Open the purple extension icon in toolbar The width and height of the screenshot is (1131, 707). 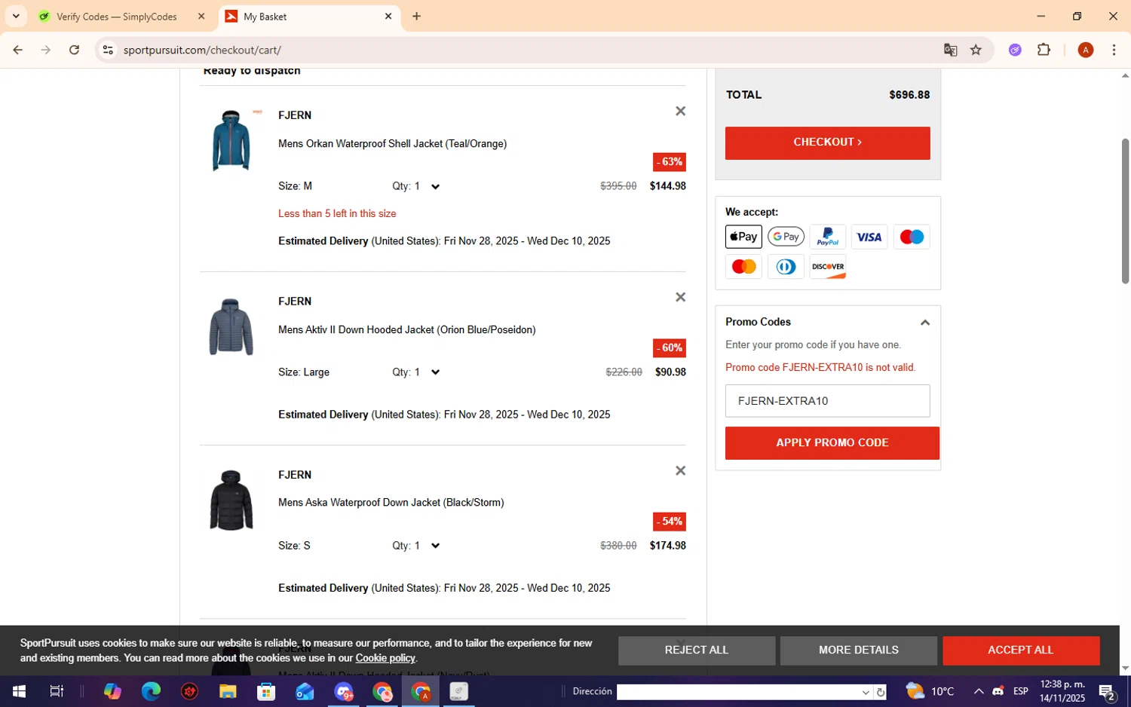pos(1015,50)
